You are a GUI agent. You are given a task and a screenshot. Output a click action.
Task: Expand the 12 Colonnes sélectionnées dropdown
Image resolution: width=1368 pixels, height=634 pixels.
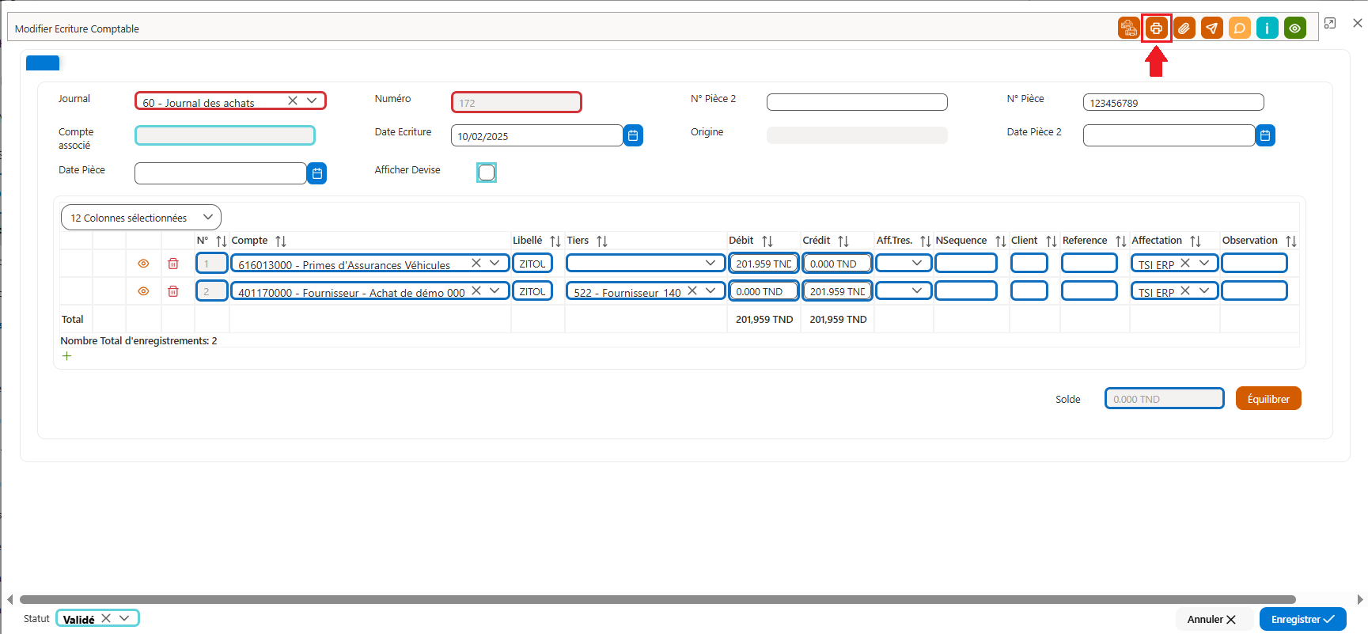click(x=141, y=218)
